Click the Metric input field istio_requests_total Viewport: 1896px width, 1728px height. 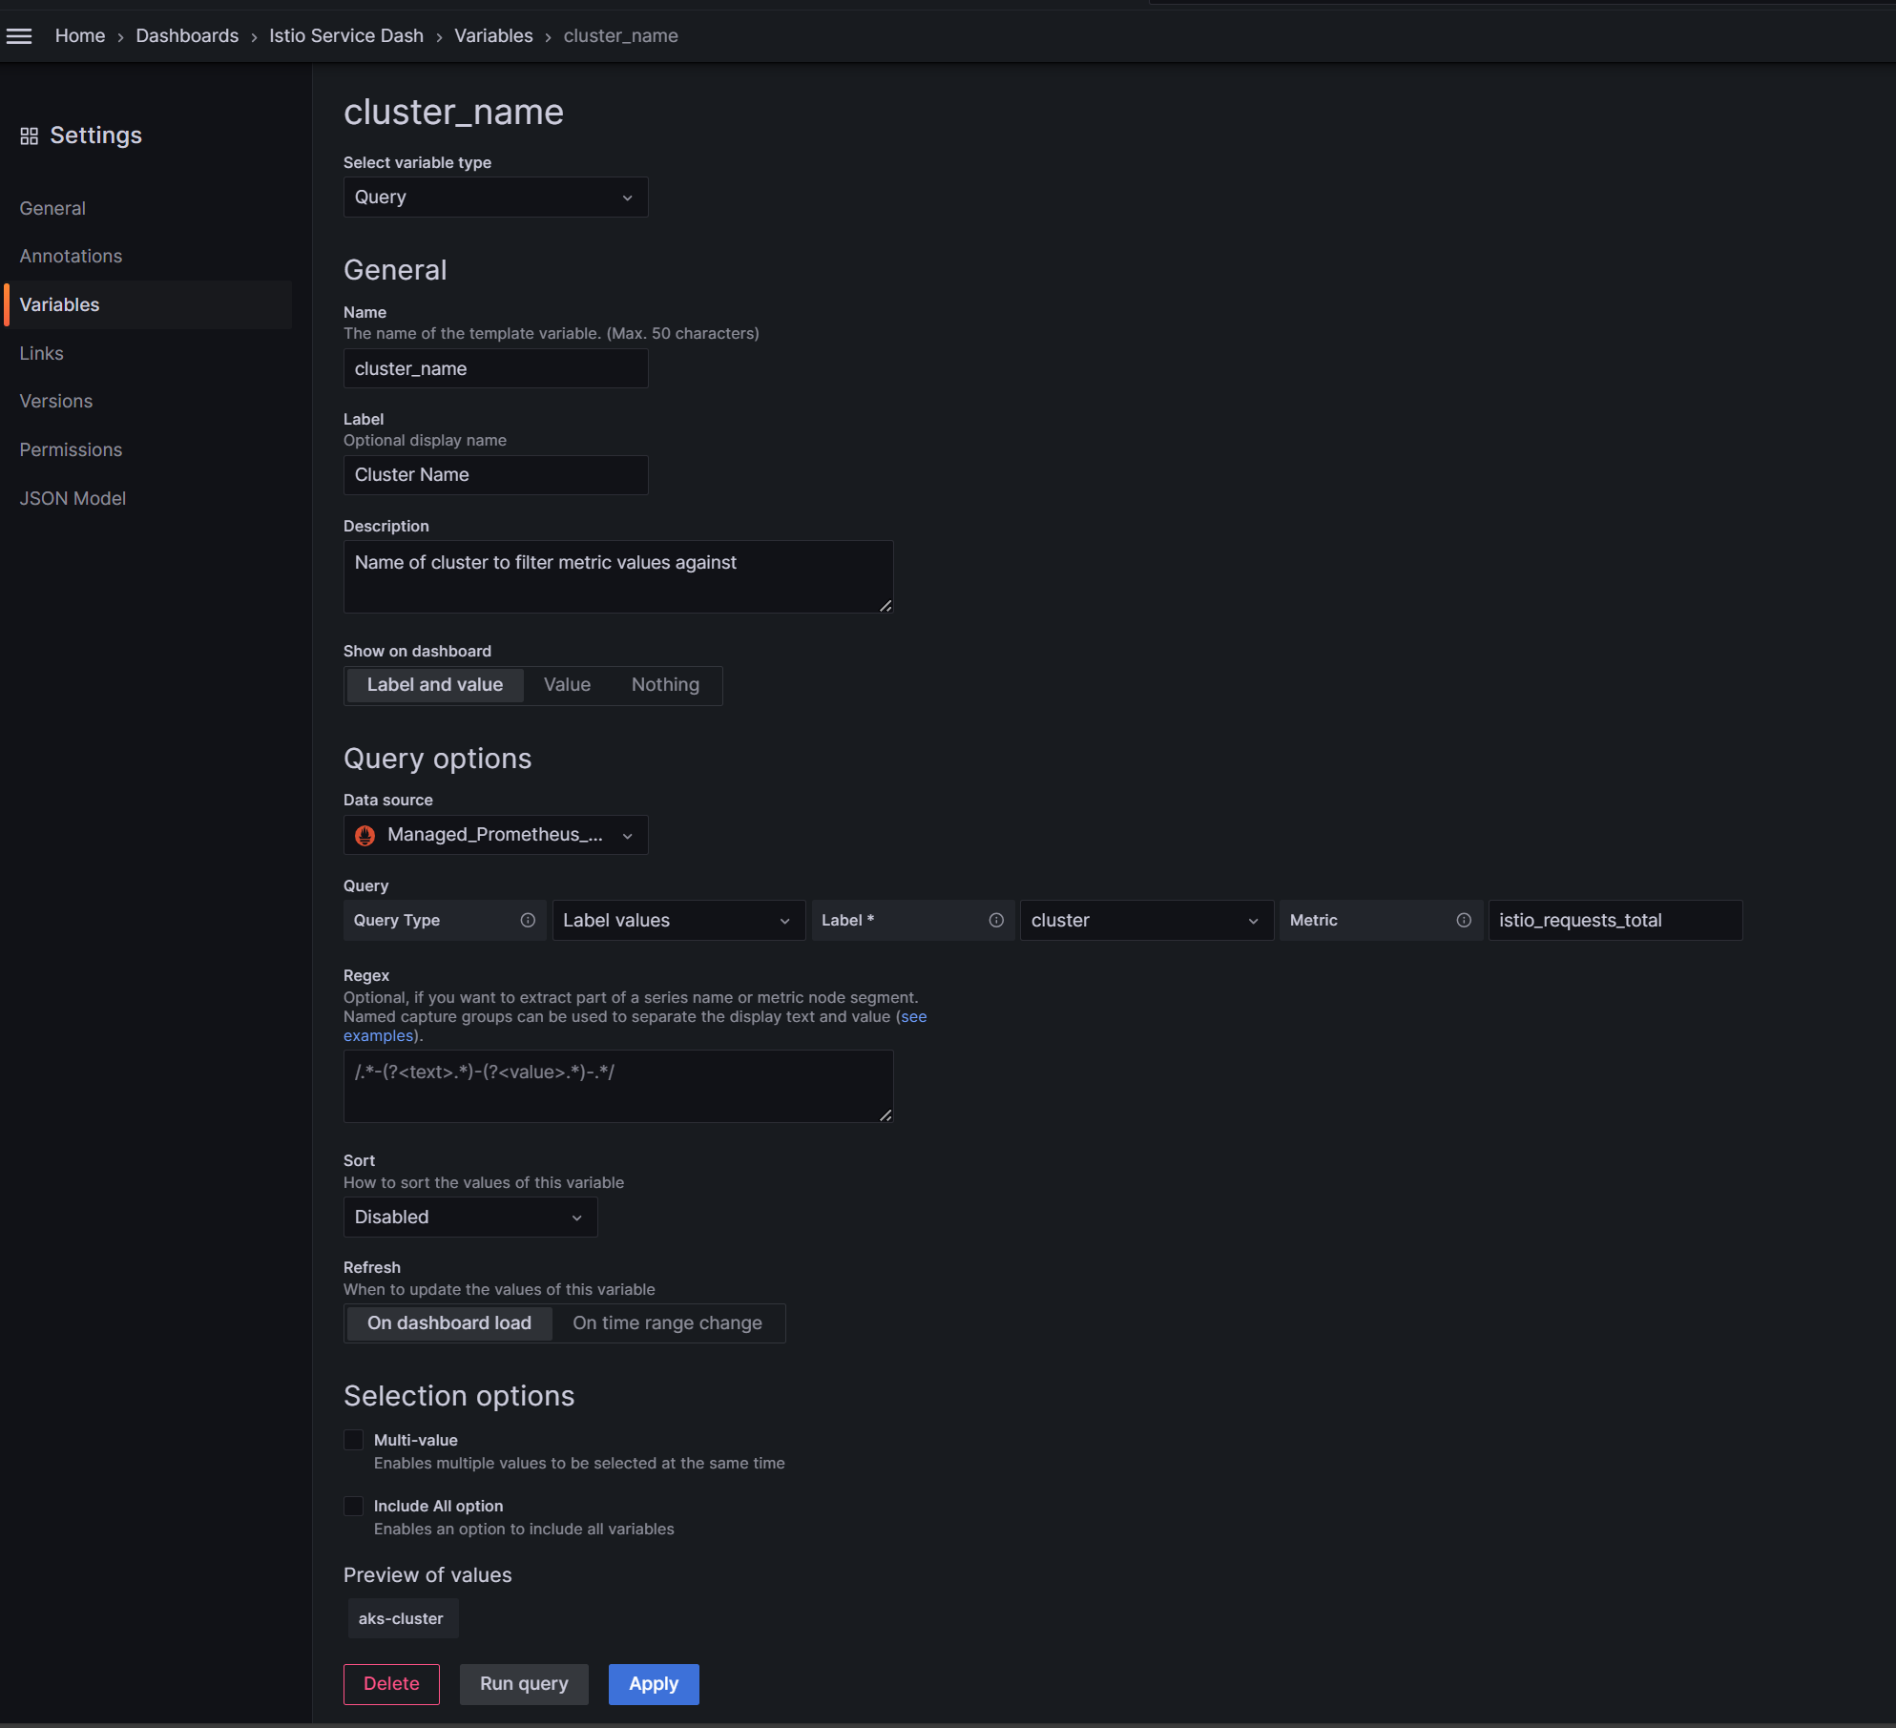(1615, 921)
